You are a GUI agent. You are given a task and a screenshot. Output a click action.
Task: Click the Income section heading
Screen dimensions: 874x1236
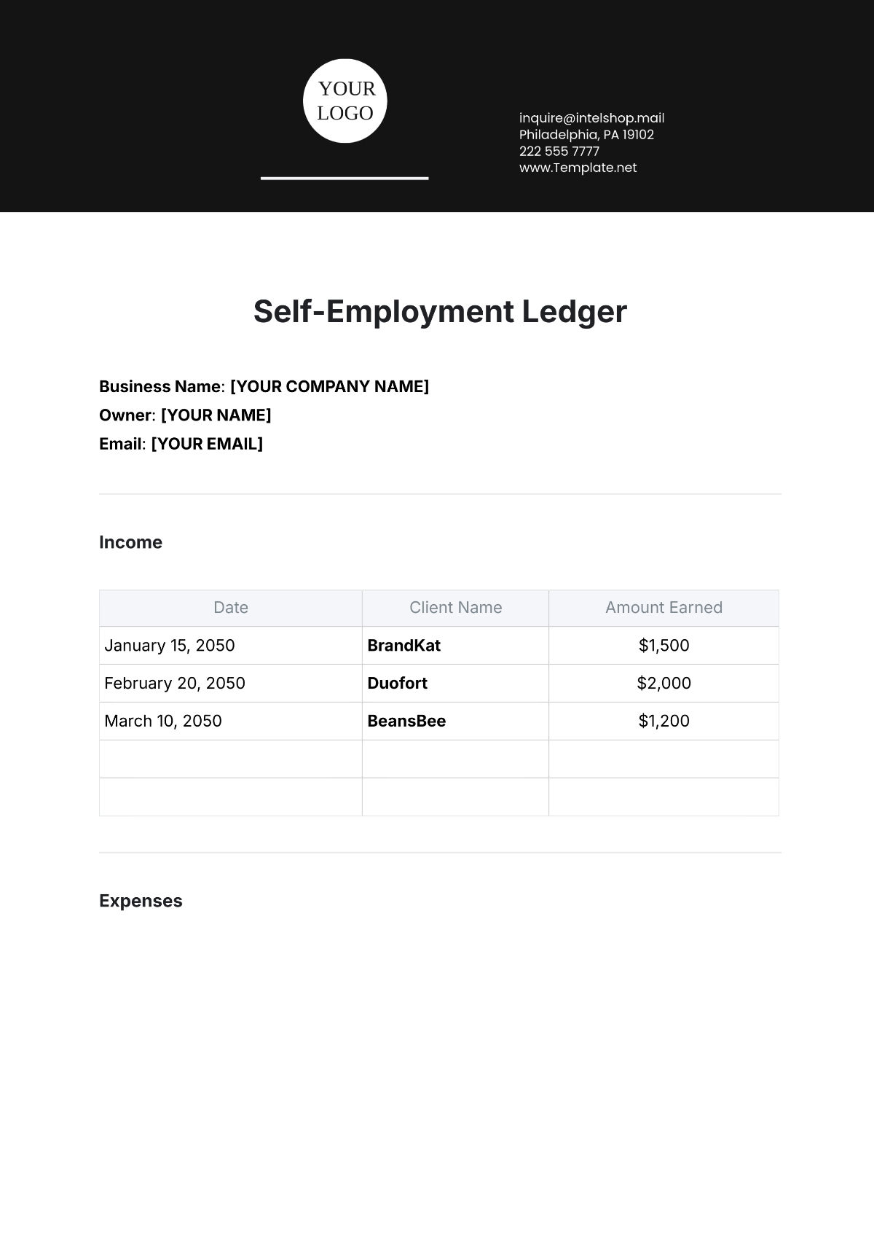point(130,542)
